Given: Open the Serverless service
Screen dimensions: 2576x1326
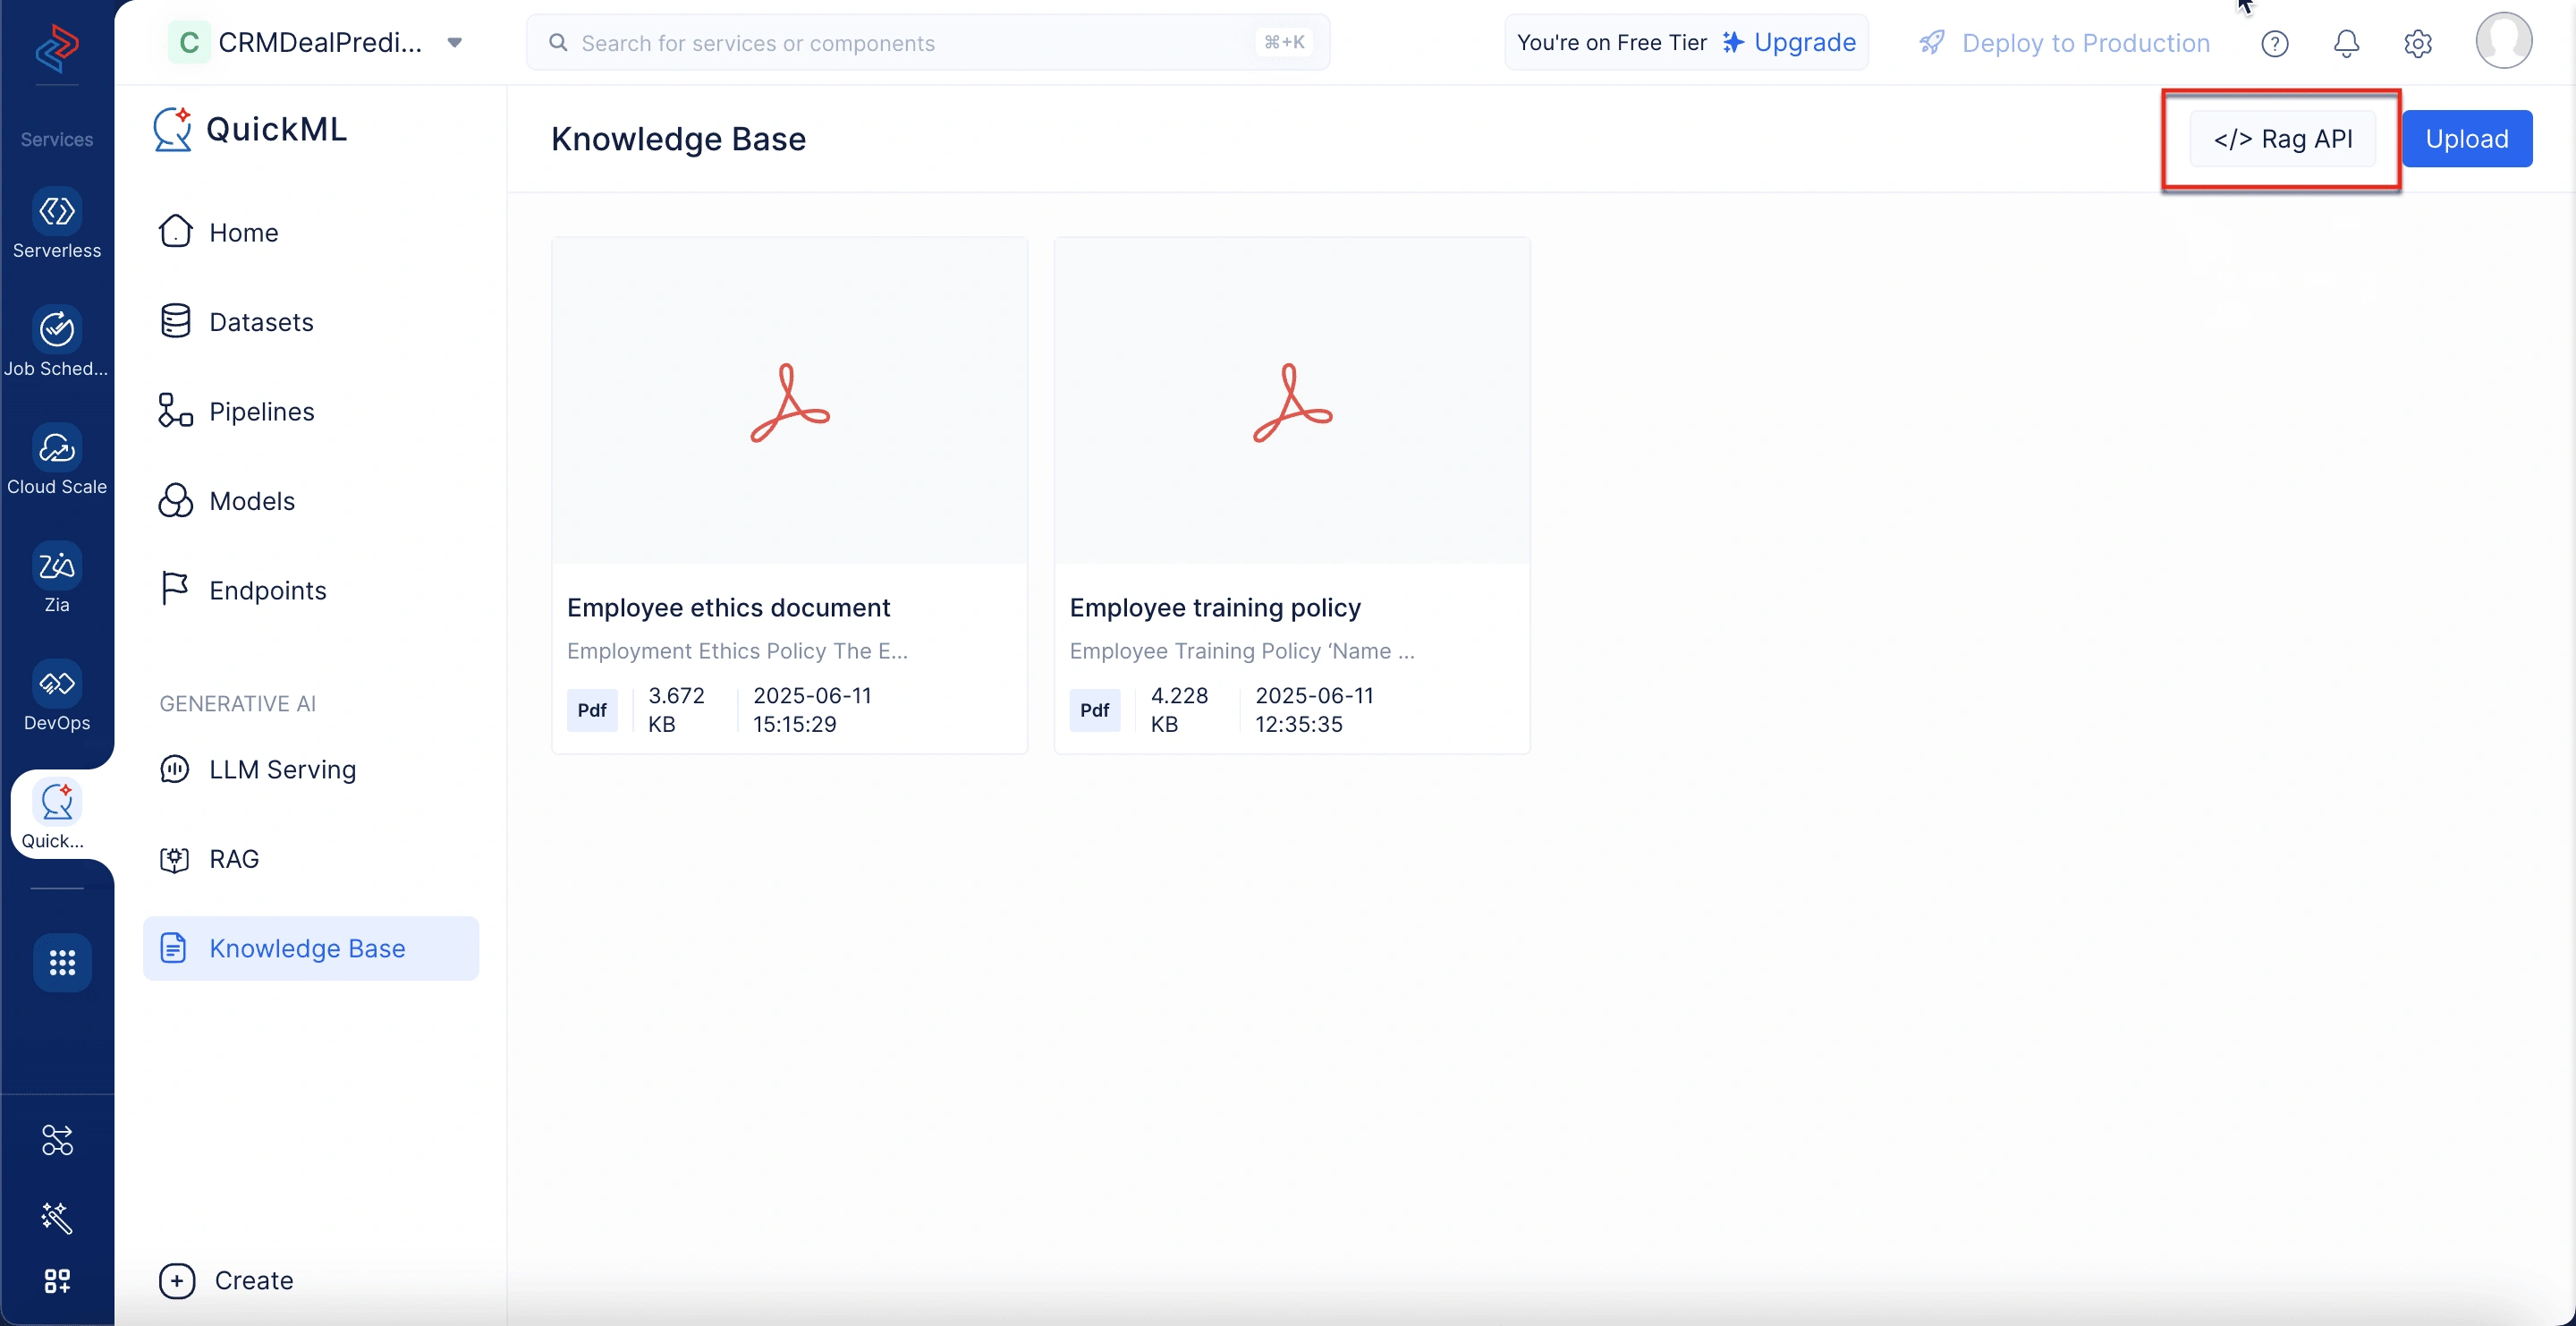Looking at the screenshot, I should tap(57, 224).
